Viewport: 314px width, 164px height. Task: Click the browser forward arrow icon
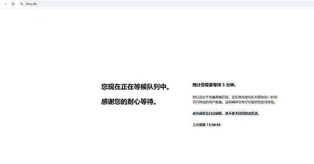[x=5, y=4]
